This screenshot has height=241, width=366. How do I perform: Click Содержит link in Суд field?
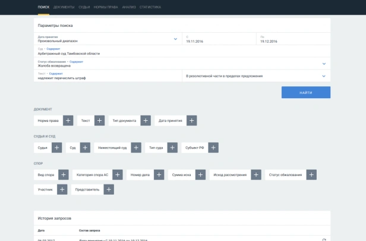(53, 49)
